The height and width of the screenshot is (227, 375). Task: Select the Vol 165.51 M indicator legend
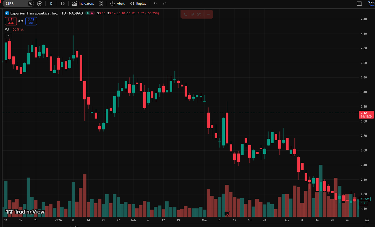[14, 29]
